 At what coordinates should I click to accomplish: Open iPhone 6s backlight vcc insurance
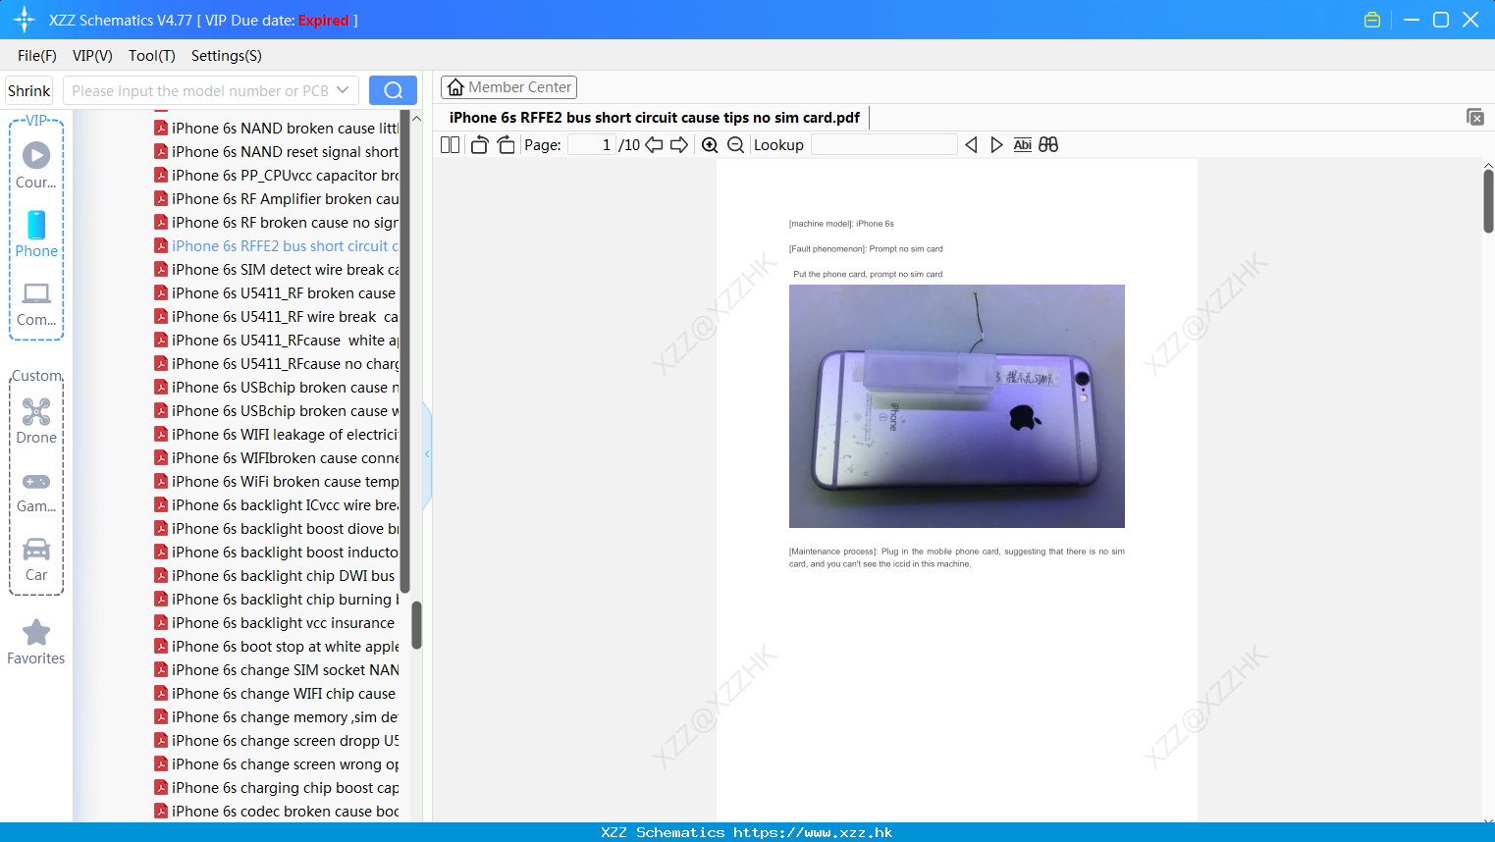(277, 623)
